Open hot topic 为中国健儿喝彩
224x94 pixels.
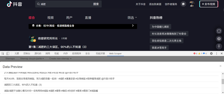(x=160, y=27)
